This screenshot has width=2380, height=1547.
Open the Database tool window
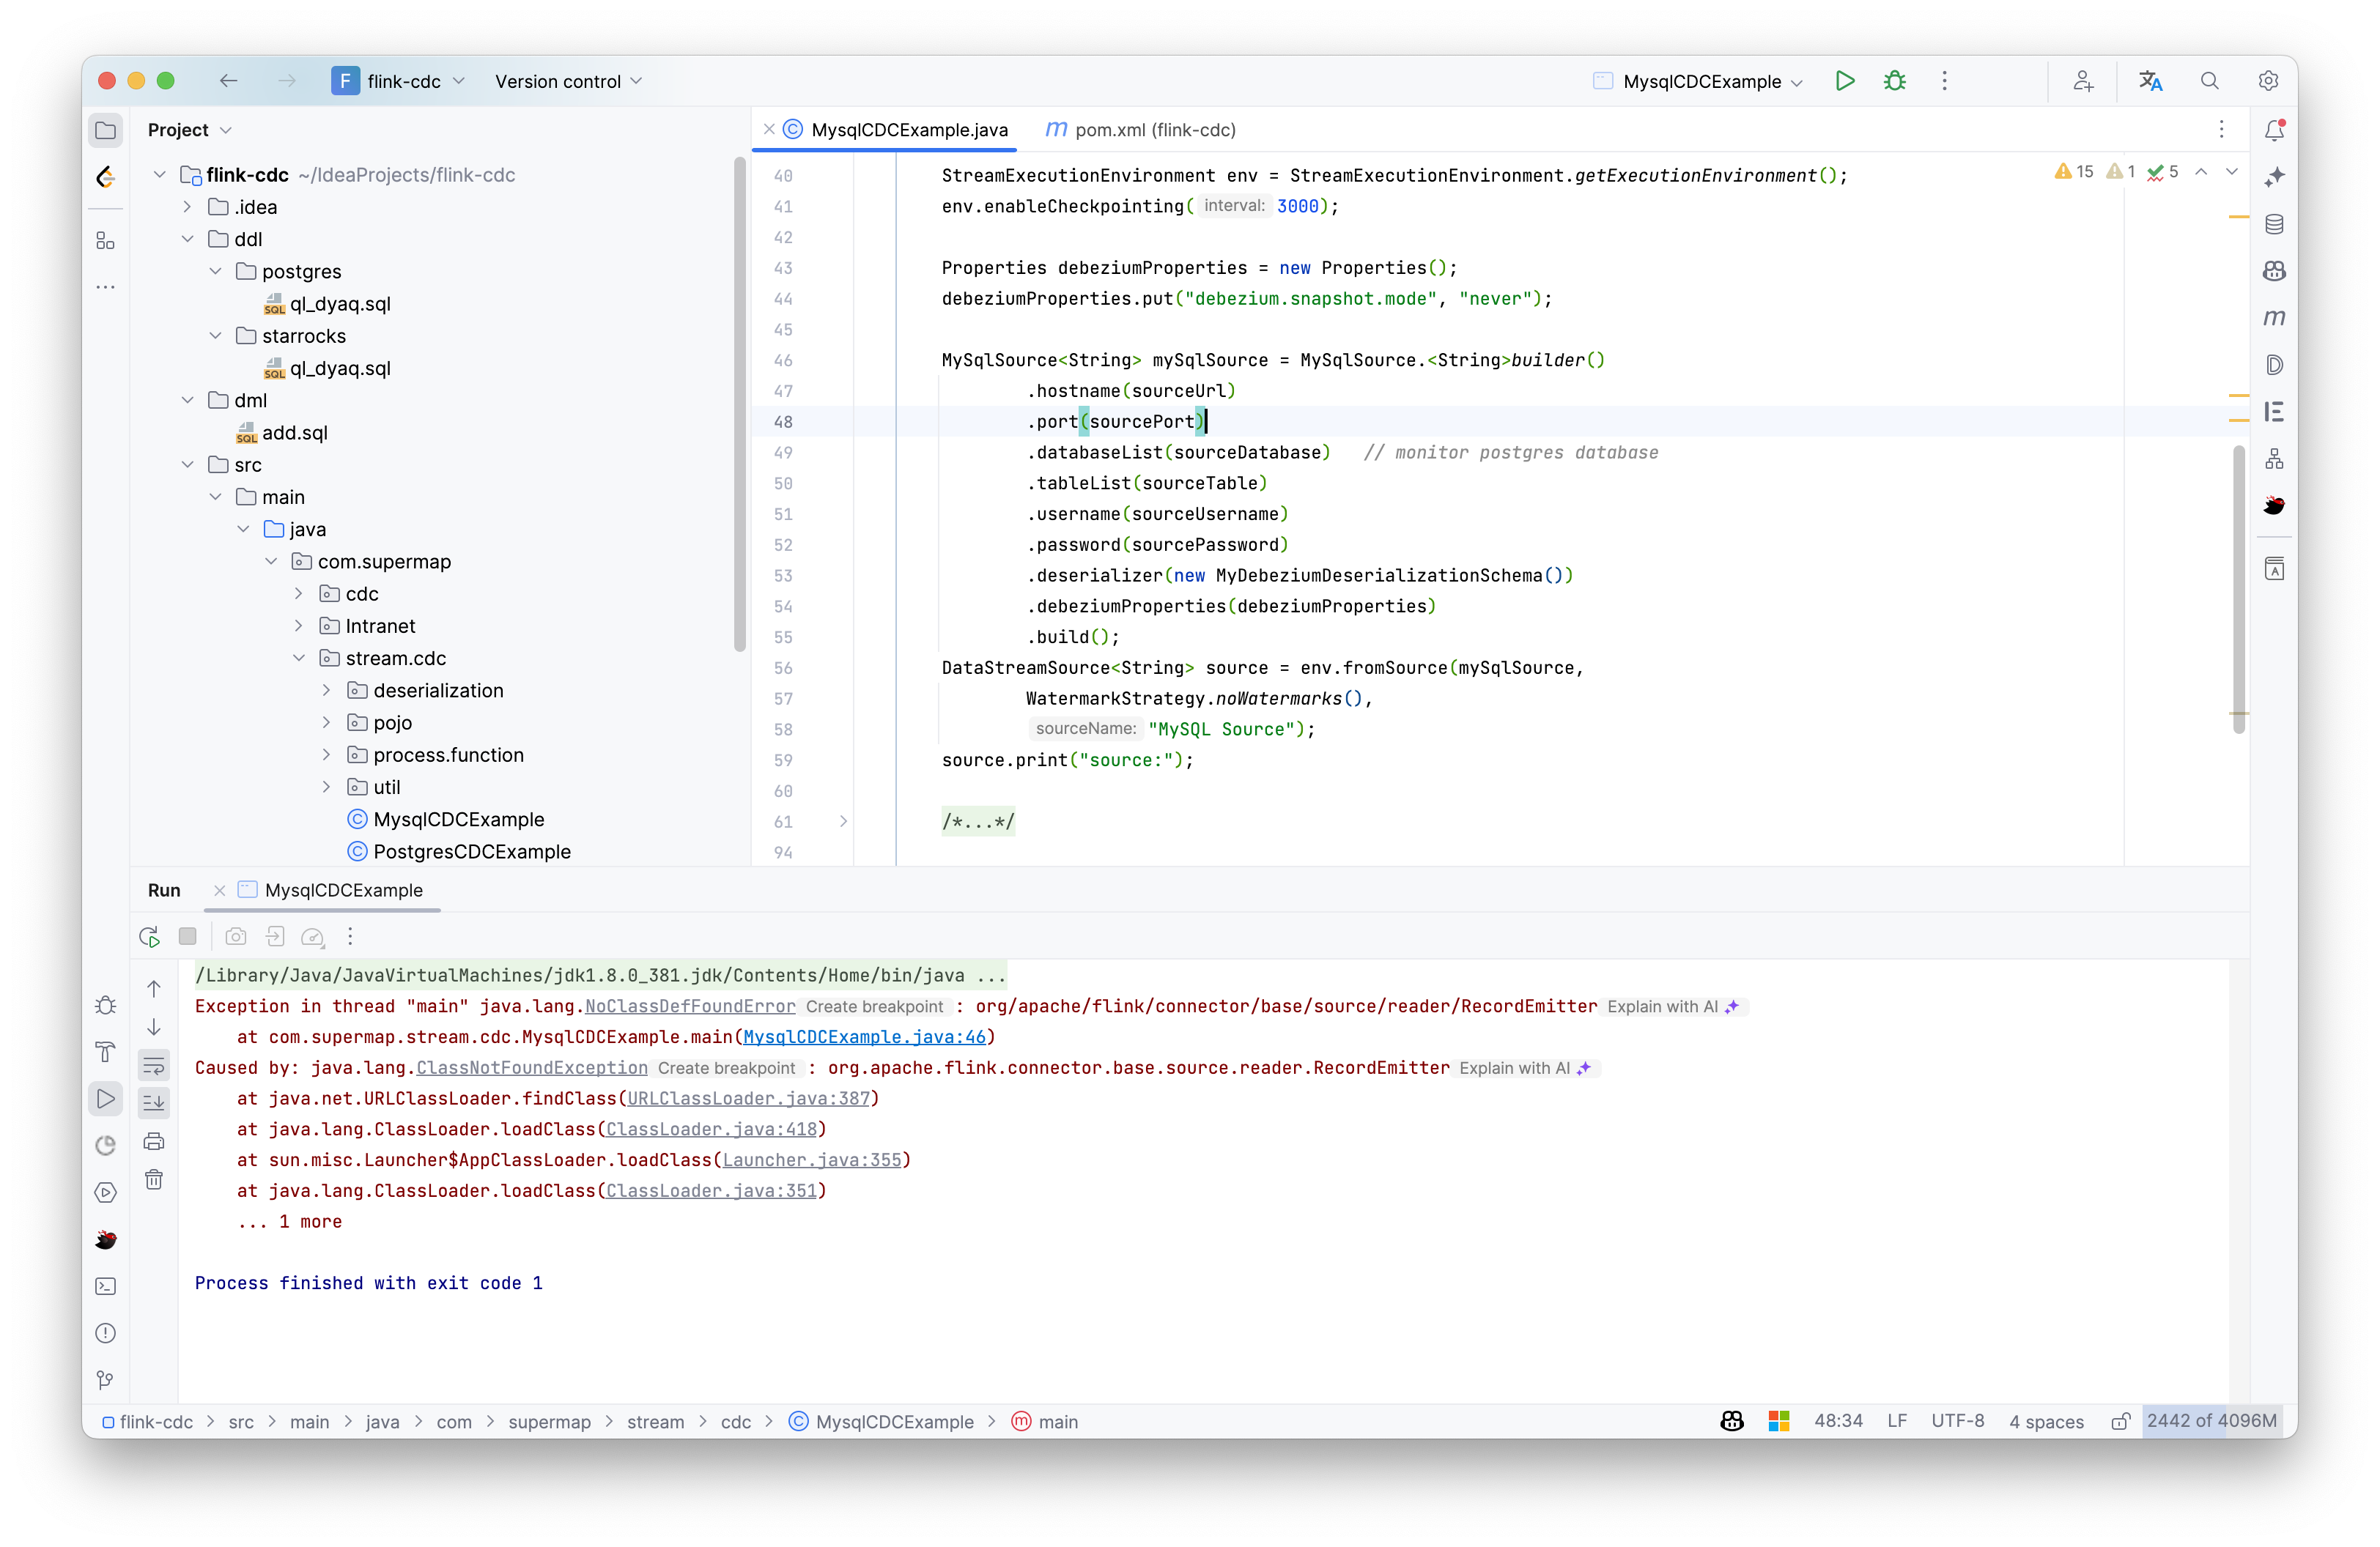click(x=2274, y=224)
